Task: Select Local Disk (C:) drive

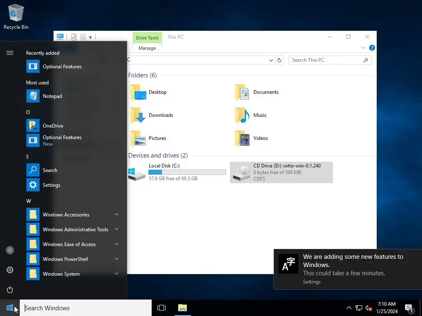Action: pyautogui.click(x=177, y=172)
